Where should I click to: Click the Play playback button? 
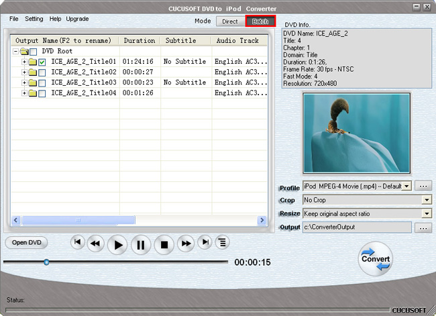click(117, 245)
